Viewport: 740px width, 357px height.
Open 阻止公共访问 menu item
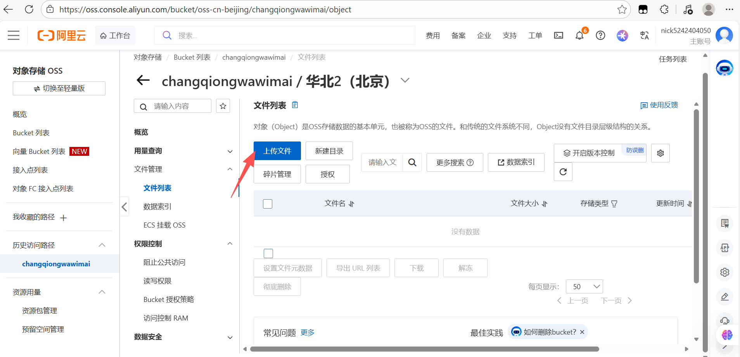[x=164, y=262]
